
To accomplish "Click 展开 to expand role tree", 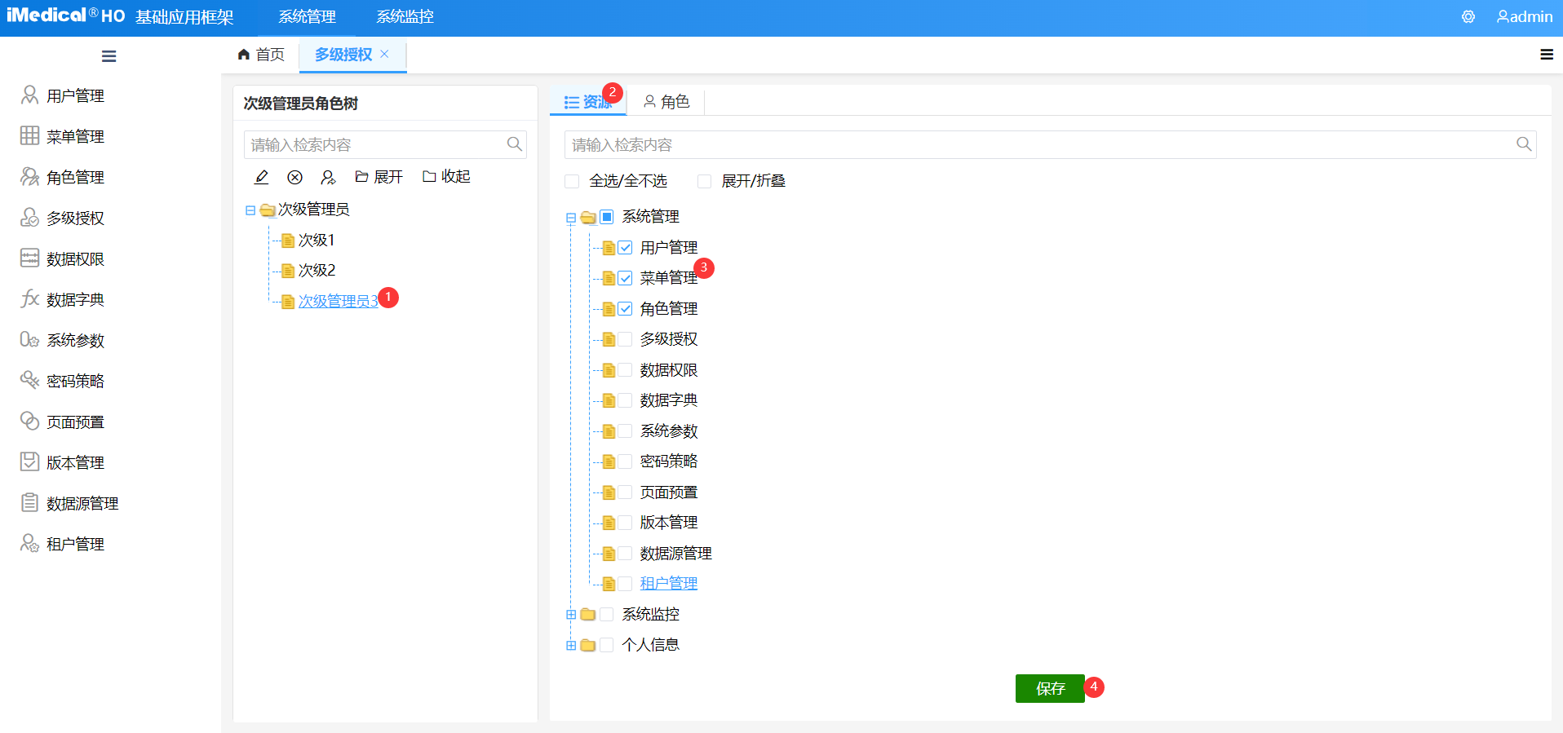I will coord(379,177).
